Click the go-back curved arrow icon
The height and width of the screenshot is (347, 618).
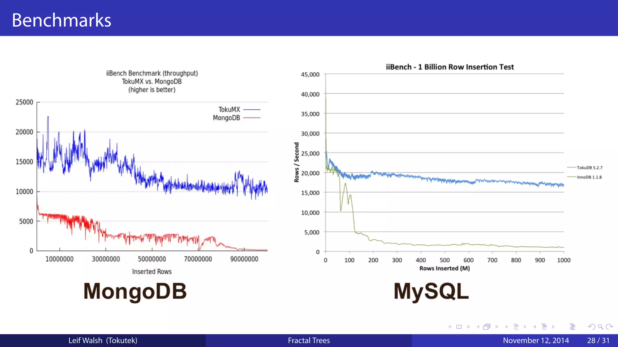coord(591,327)
